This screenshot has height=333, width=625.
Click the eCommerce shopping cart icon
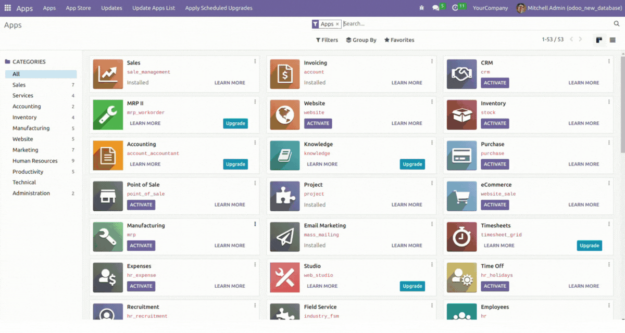(x=461, y=196)
